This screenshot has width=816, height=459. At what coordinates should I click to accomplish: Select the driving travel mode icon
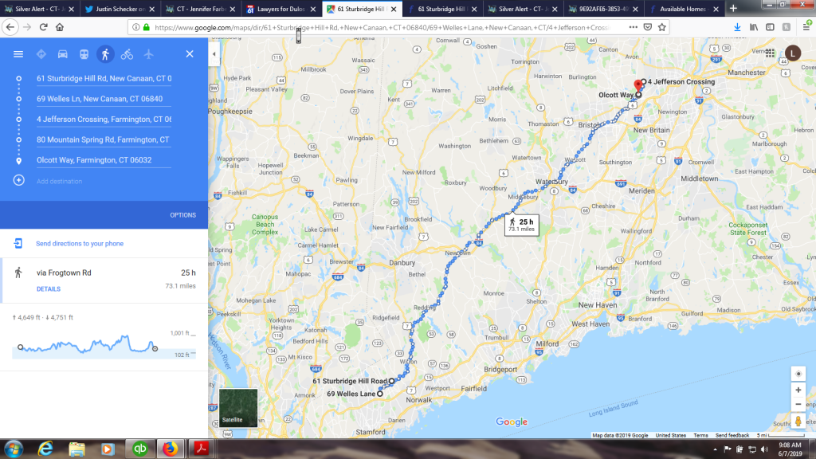click(x=62, y=54)
